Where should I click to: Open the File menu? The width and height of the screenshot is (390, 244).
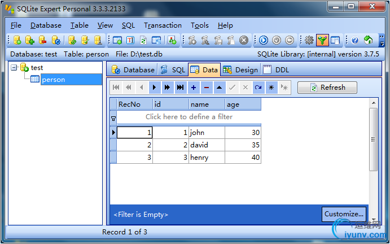point(16,25)
